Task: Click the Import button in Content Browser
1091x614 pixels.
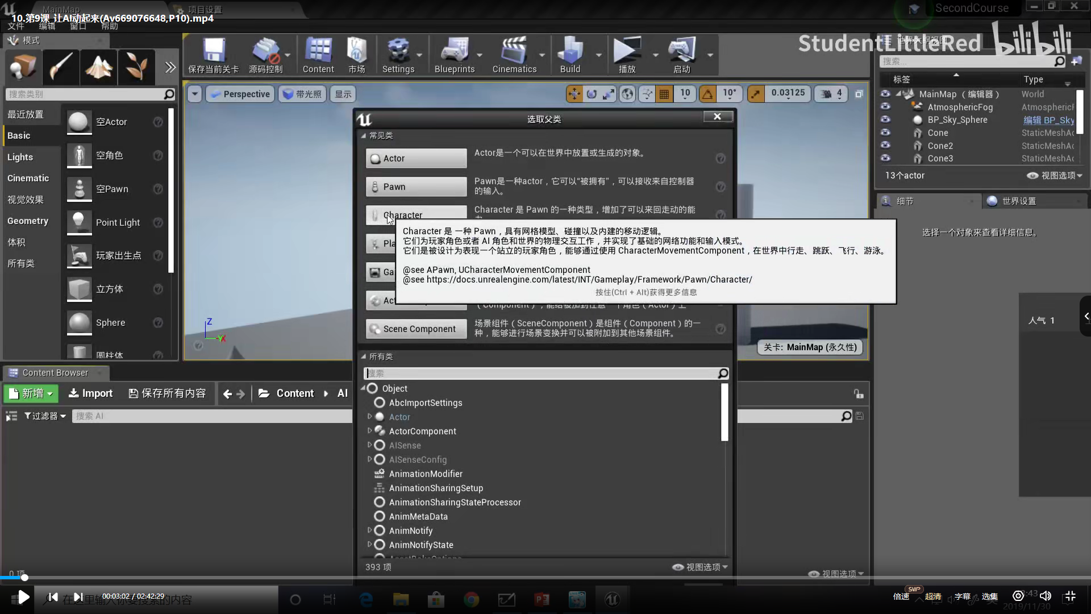Action: pyautogui.click(x=90, y=393)
